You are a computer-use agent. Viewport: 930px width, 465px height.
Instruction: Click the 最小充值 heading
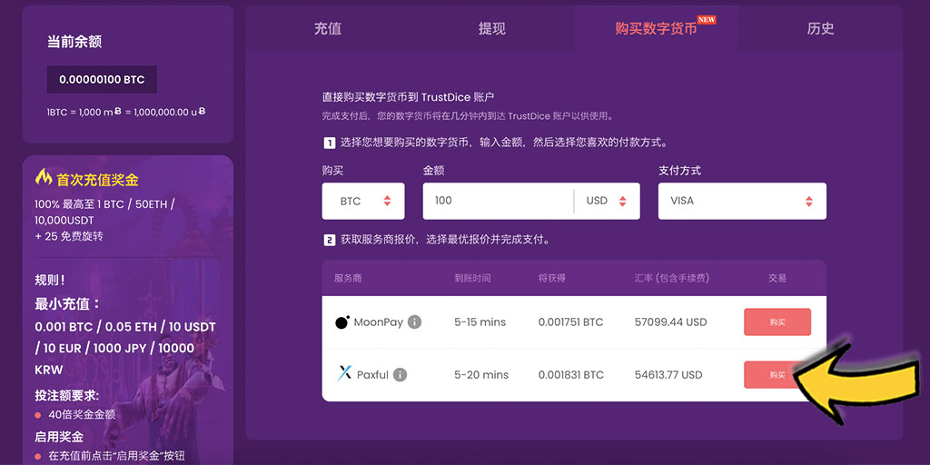pos(67,304)
